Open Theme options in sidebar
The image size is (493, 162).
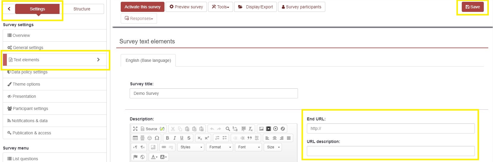click(26, 84)
